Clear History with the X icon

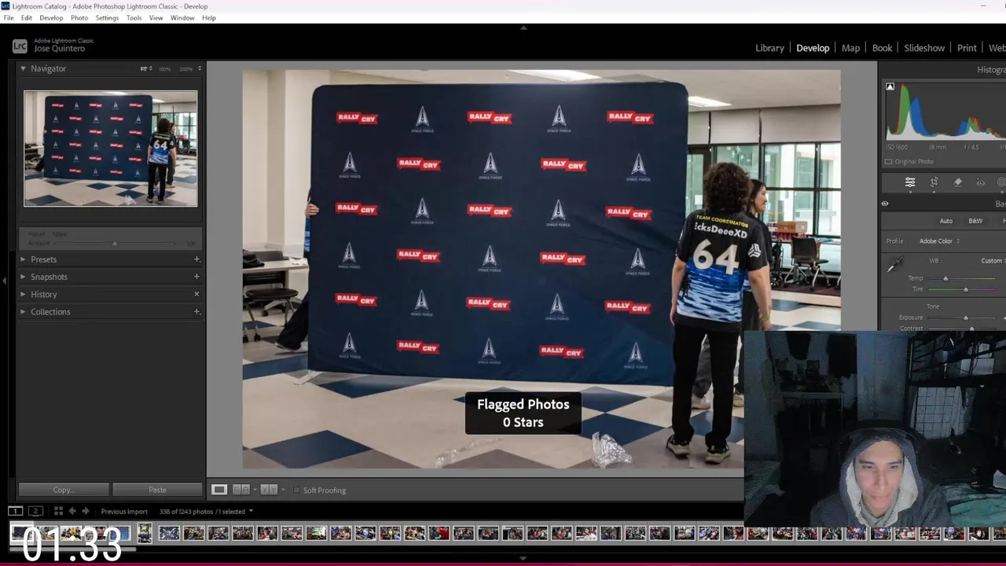click(196, 294)
